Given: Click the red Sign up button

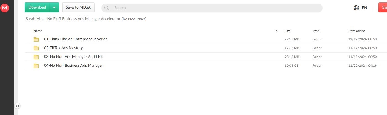Looking at the screenshot, I should pyautogui.click(x=383, y=8).
